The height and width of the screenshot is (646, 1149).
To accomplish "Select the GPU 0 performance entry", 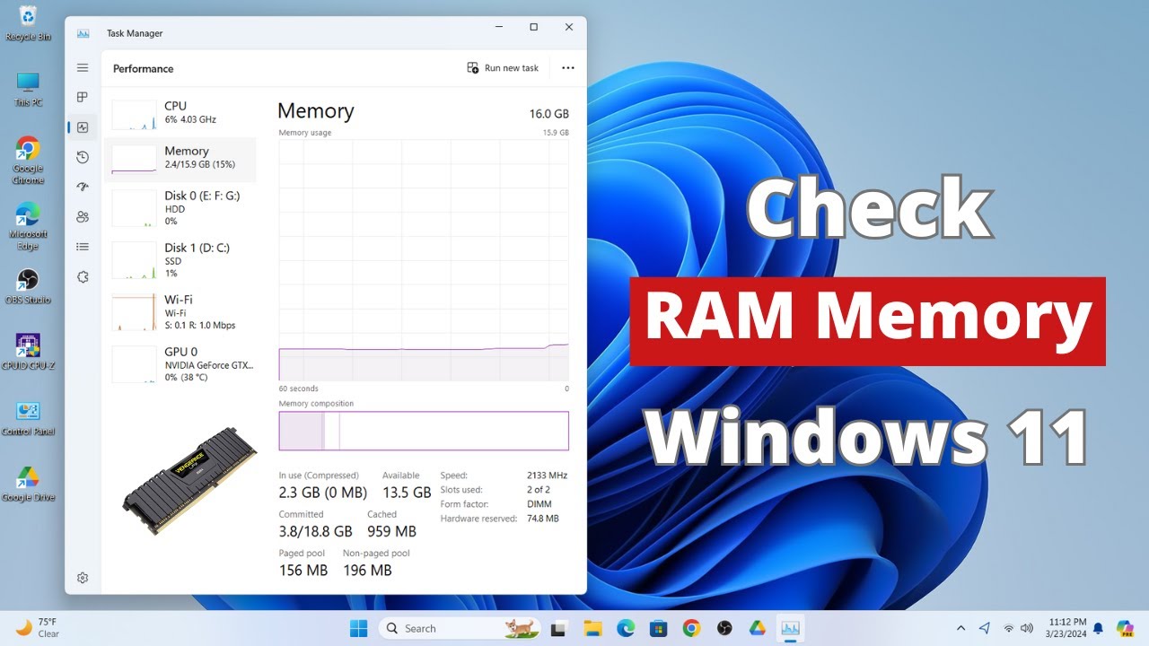I will pos(180,364).
